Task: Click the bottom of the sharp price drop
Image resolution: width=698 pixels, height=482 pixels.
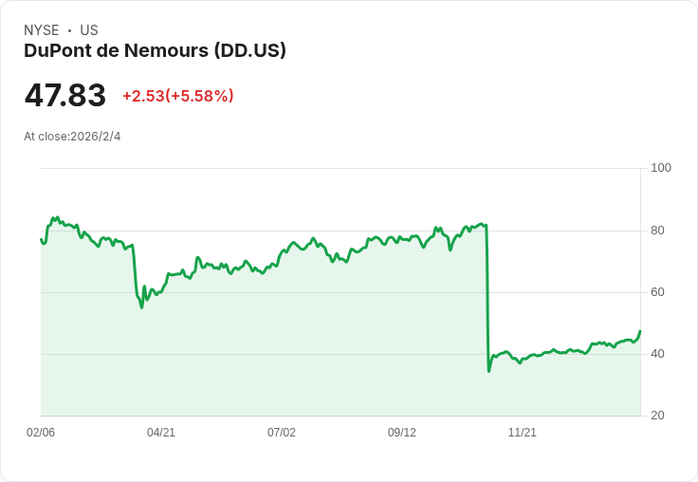Action: point(488,370)
